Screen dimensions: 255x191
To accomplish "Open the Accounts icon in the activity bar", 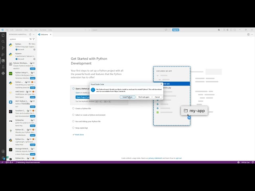I will coord(3,151).
